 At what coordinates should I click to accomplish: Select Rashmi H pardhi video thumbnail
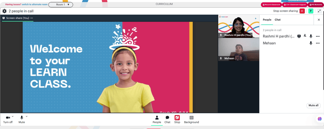239,26
